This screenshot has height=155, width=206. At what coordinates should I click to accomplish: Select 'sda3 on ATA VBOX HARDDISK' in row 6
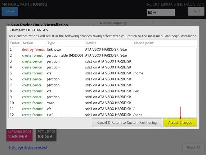tap(108, 79)
